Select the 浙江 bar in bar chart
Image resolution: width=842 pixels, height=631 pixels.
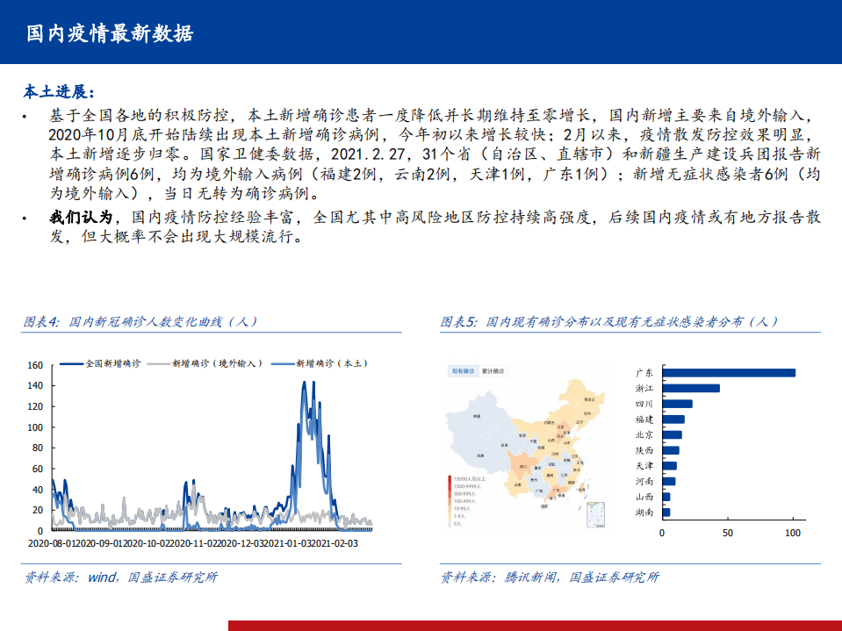point(690,388)
